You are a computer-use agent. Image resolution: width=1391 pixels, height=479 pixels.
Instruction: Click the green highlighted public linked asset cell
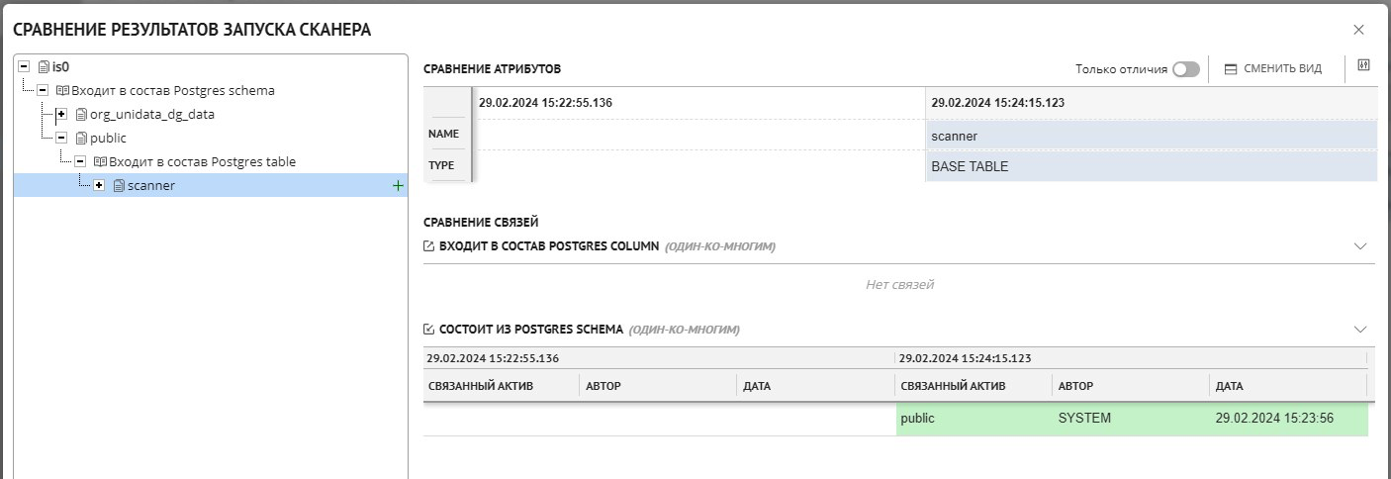point(973,419)
